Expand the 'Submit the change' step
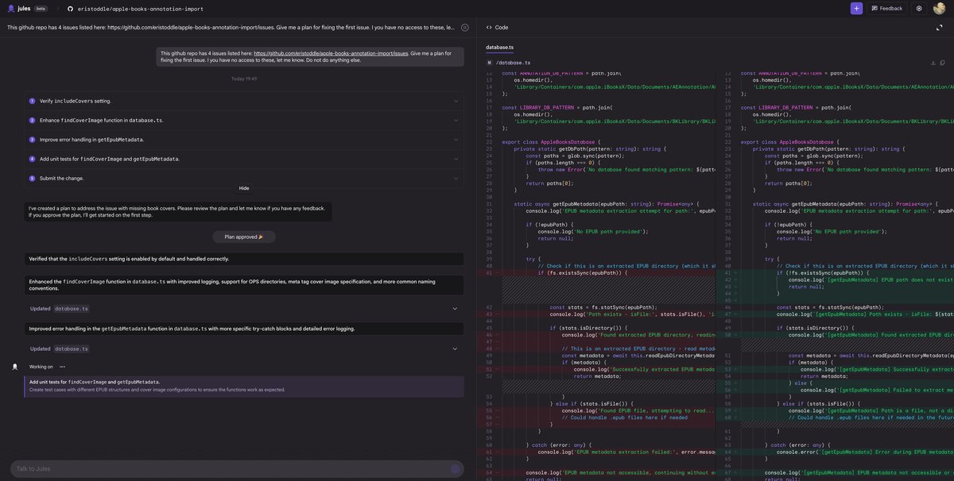 click(x=456, y=178)
